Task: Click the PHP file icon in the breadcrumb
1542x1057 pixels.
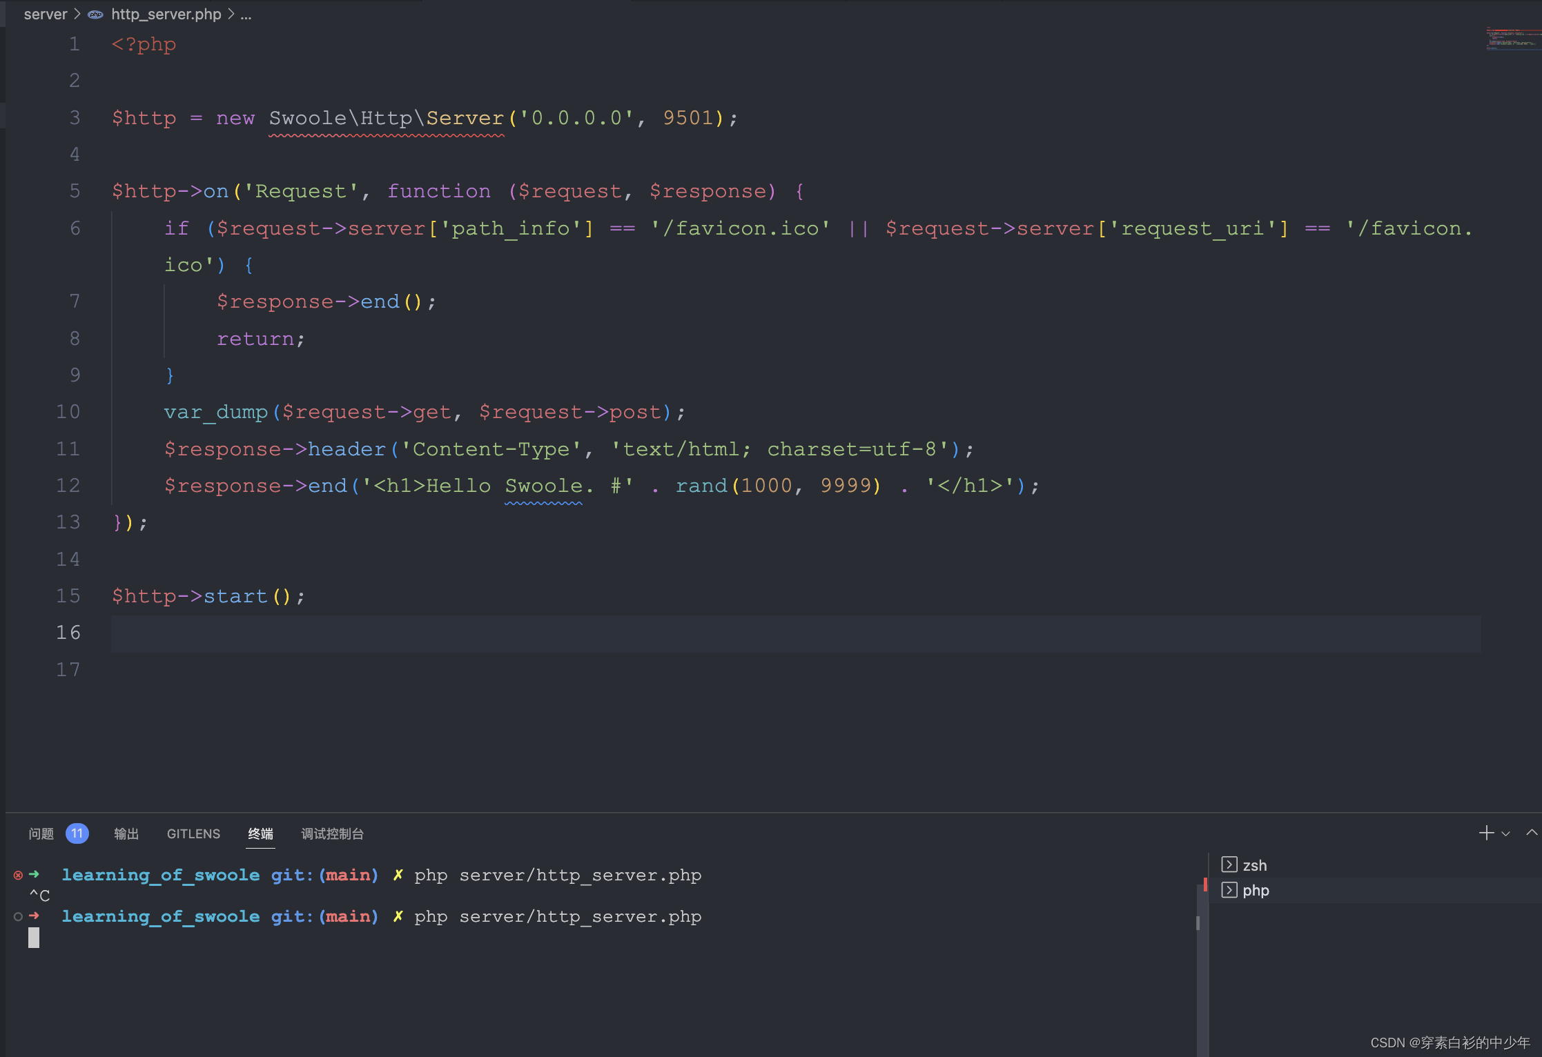Action: (x=95, y=14)
